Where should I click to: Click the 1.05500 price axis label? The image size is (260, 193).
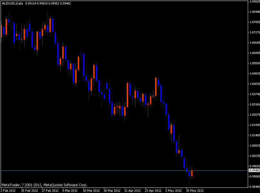pos(255,63)
